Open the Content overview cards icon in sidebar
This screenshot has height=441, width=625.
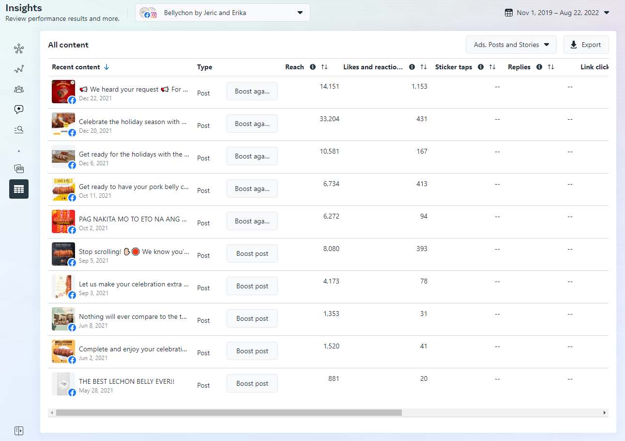click(19, 169)
